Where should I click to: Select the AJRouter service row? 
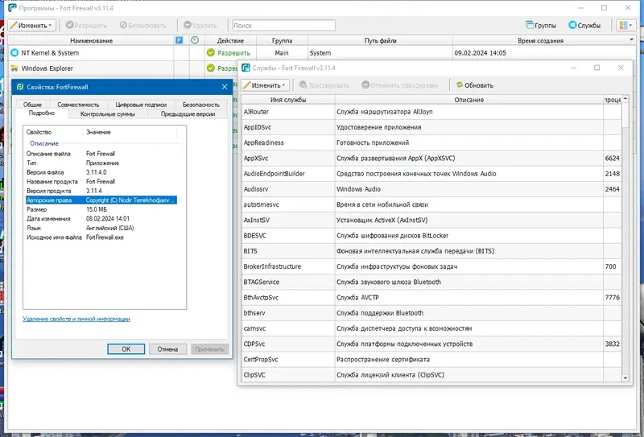click(431, 112)
